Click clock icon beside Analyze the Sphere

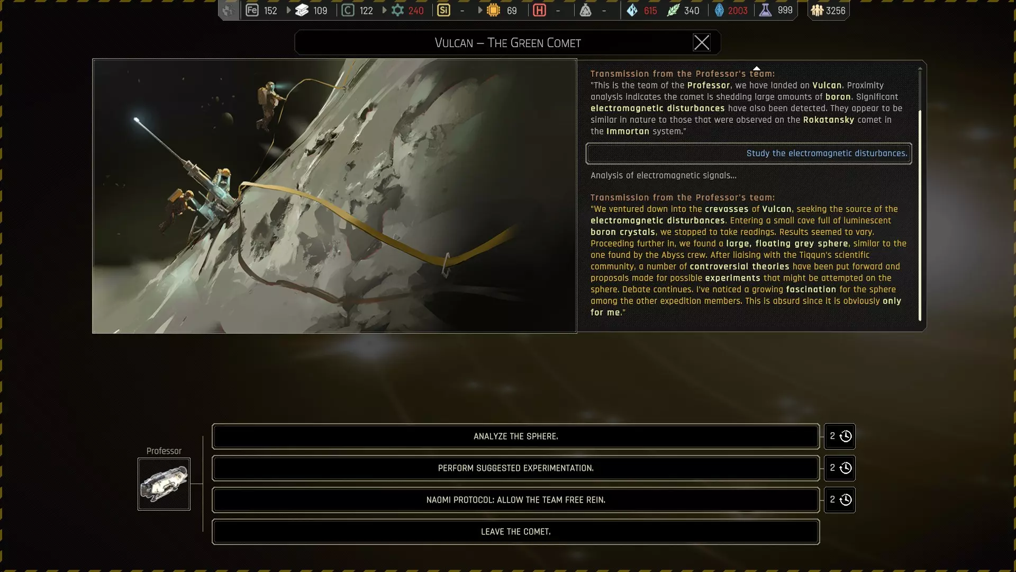pyautogui.click(x=846, y=436)
